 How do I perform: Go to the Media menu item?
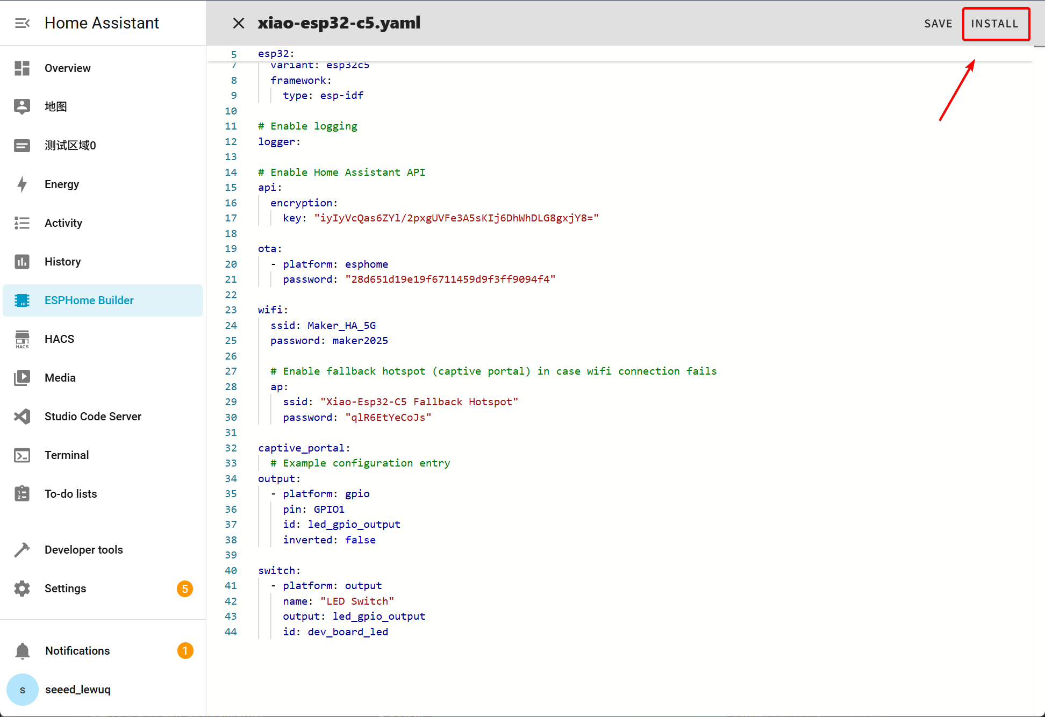point(60,378)
